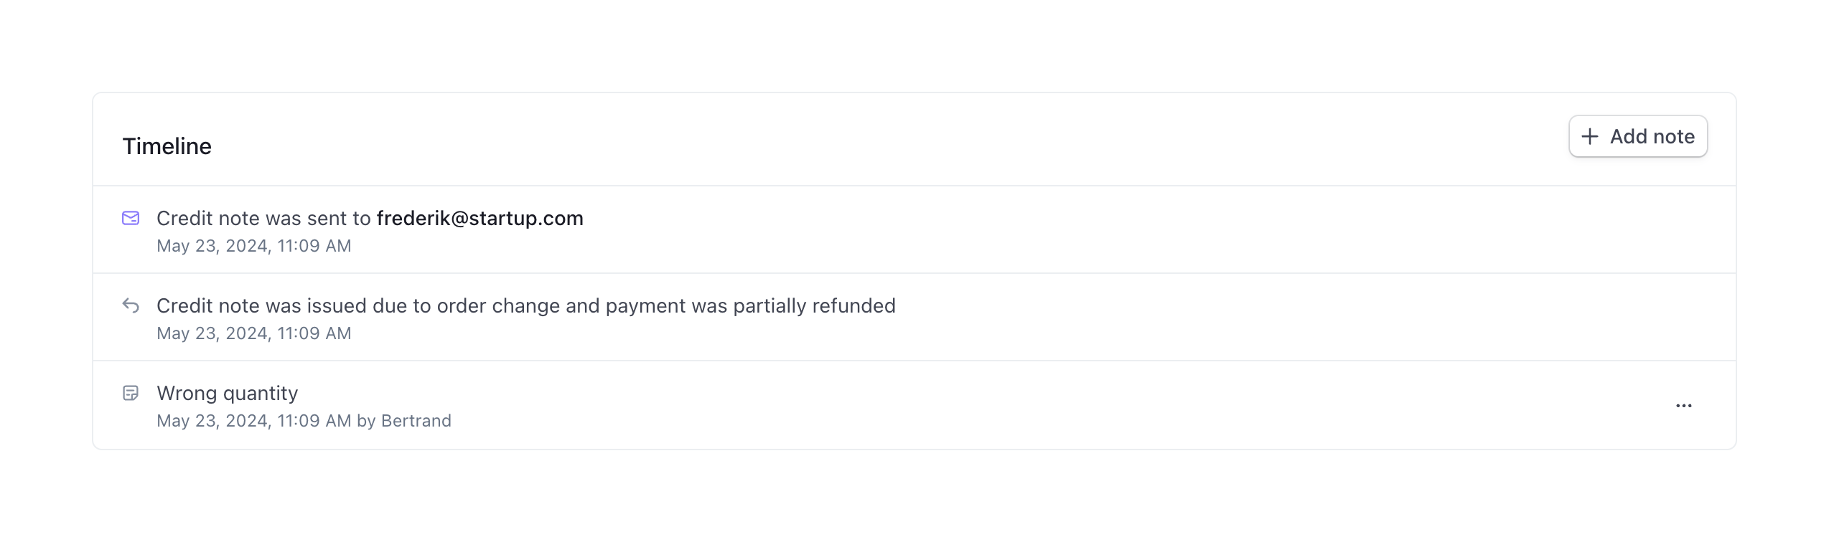The width and height of the screenshot is (1829, 542).
Task: Click the note icon beside Wrong quantity
Action: (x=131, y=393)
